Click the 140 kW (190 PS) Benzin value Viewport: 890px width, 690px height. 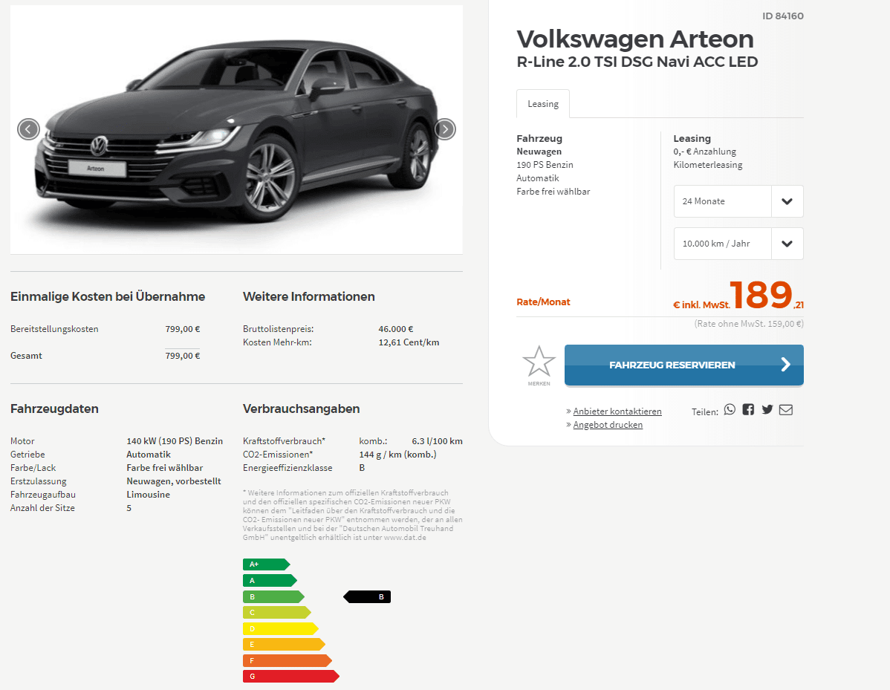click(x=175, y=441)
